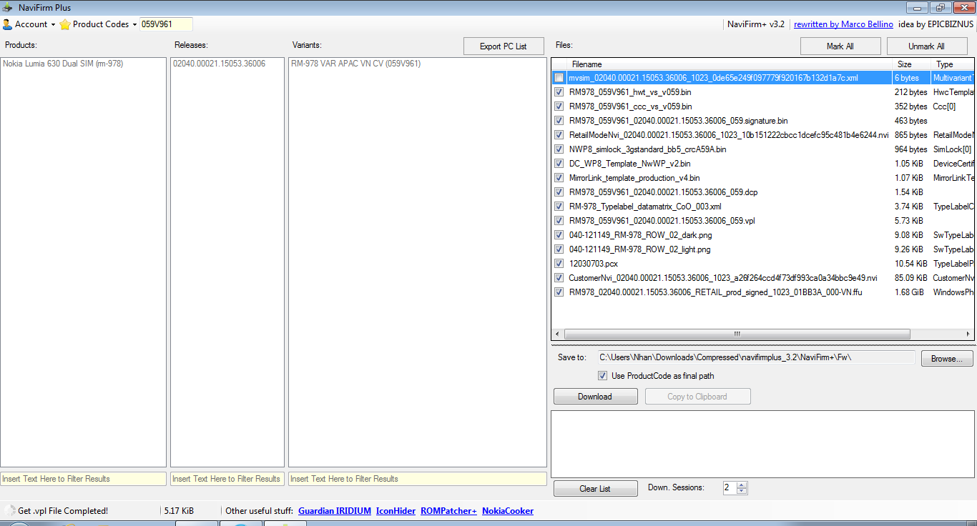The height and width of the screenshot is (526, 977).
Task: Select the 12030703.pcx filename
Action: click(x=593, y=264)
